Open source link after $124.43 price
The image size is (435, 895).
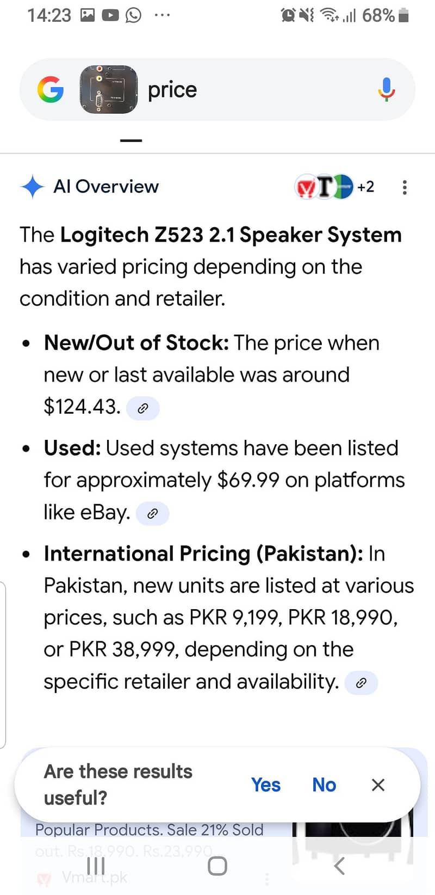(x=143, y=408)
